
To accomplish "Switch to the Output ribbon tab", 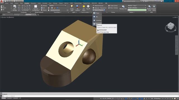I will (61, 3).
